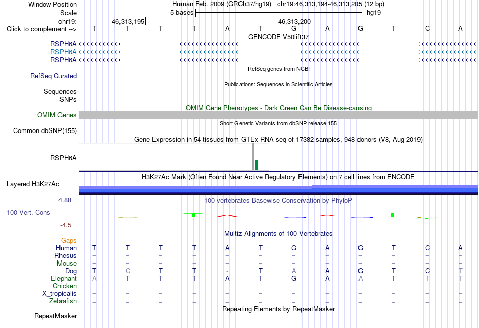Click the green GTEx expression bar
The height and width of the screenshot is (328, 479).
(x=256, y=165)
